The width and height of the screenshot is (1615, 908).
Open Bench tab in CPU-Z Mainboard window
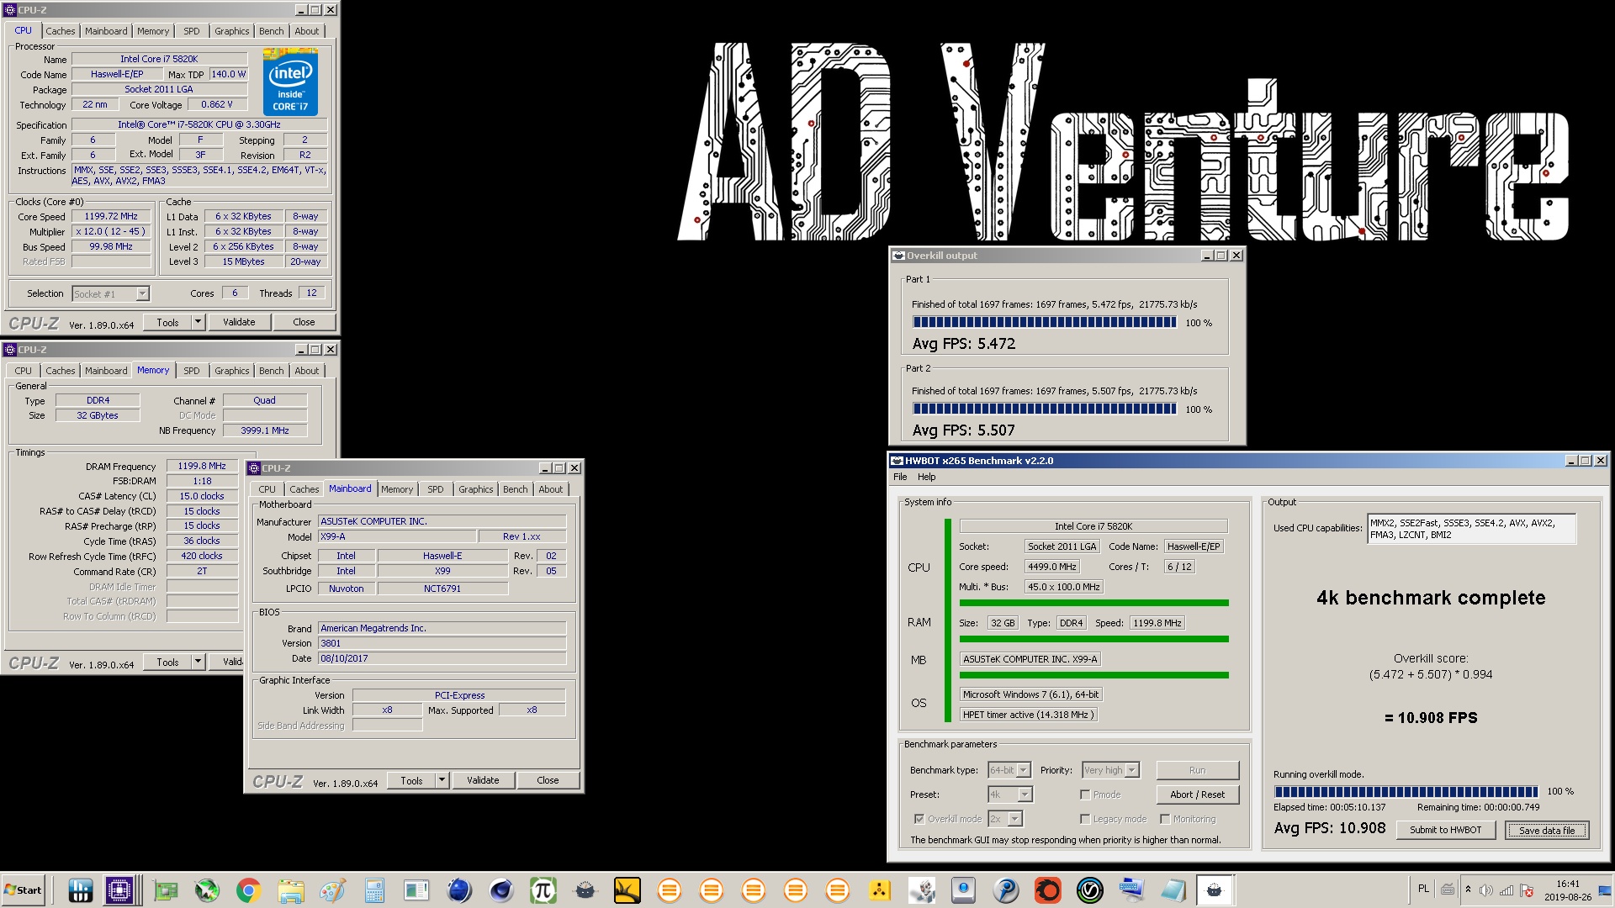tap(516, 489)
